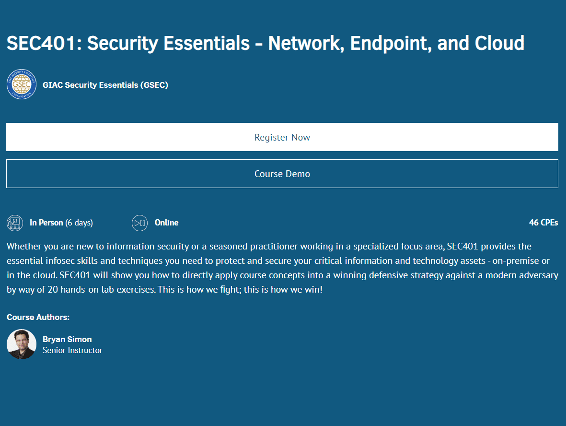Click the Senior Instructor subtitle

72,350
